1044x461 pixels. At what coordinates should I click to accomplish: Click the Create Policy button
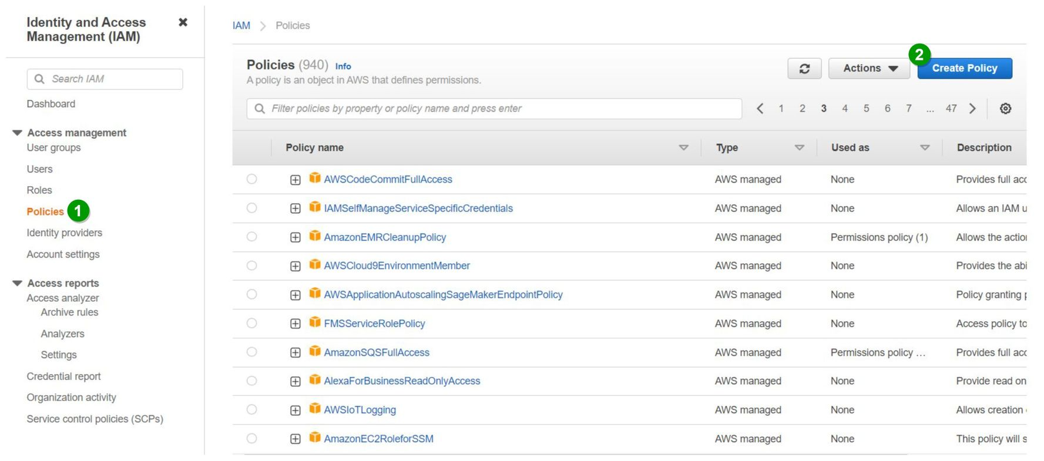(x=964, y=69)
